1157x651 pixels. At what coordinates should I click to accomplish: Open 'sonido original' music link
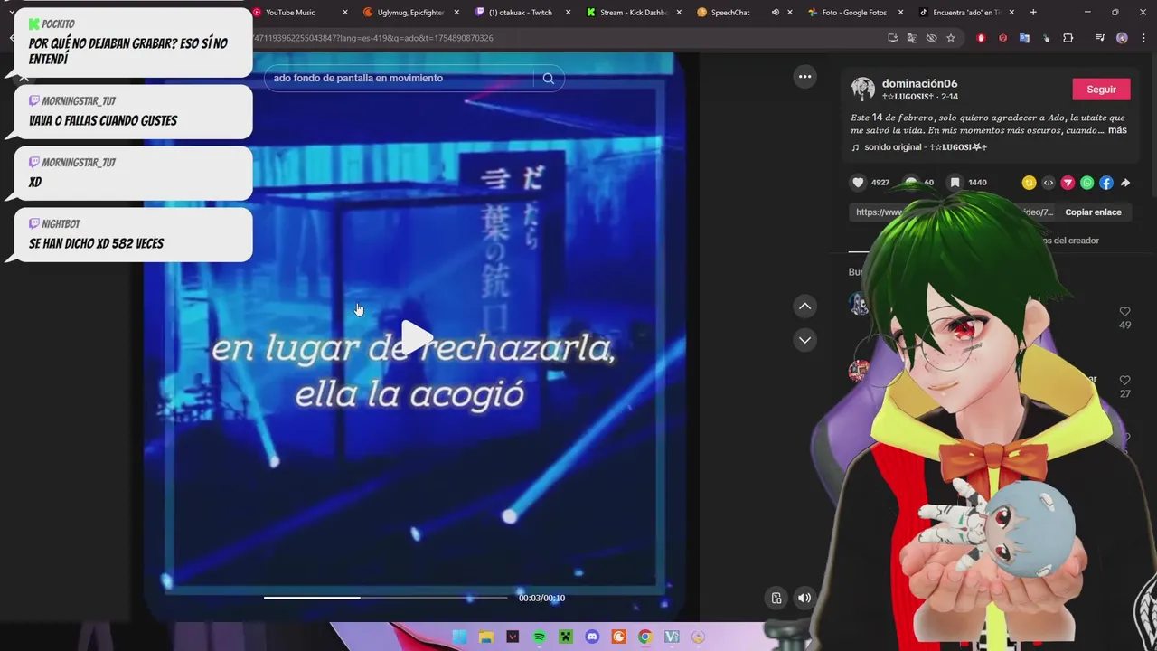(918, 147)
